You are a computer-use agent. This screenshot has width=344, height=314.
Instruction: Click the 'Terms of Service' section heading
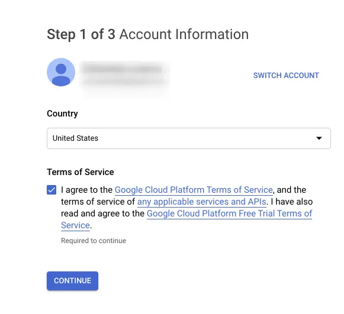click(81, 172)
